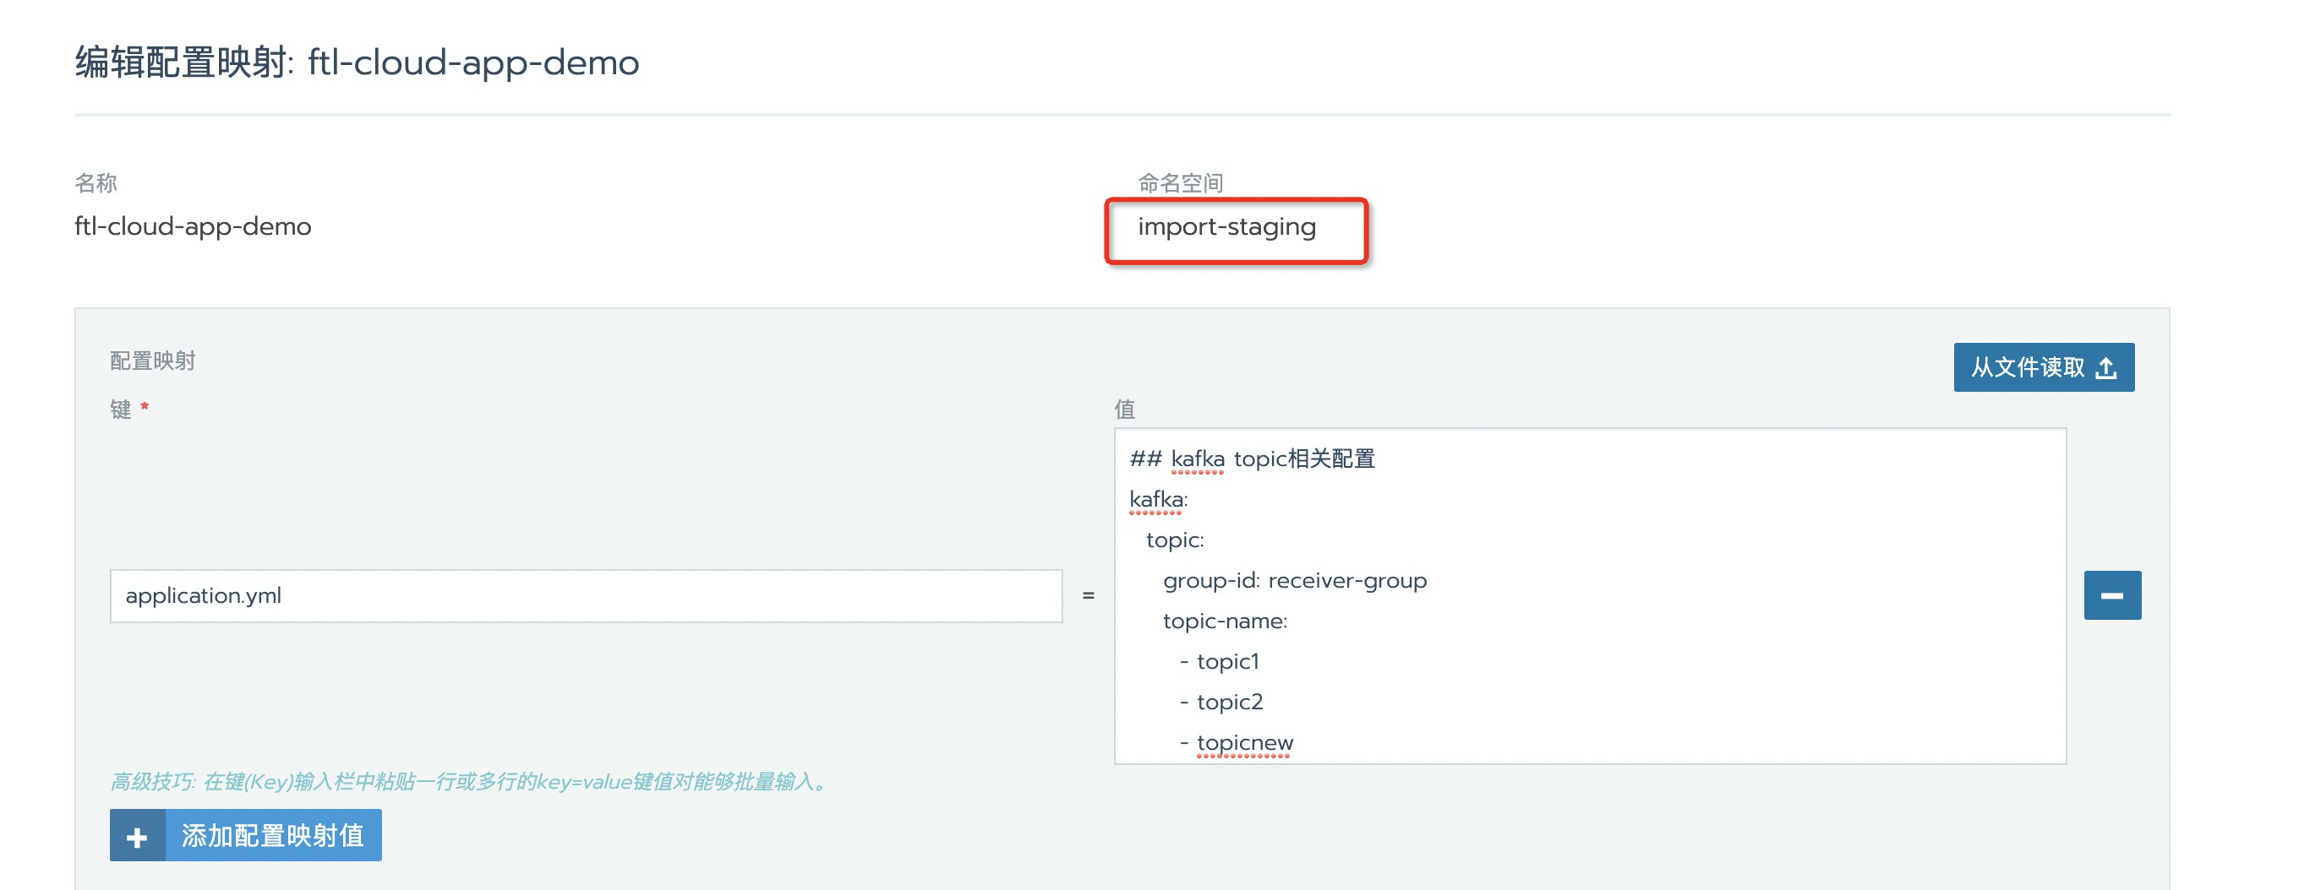Place cursor on group-id: receiver-group line
2299x890 pixels.
1295,581
